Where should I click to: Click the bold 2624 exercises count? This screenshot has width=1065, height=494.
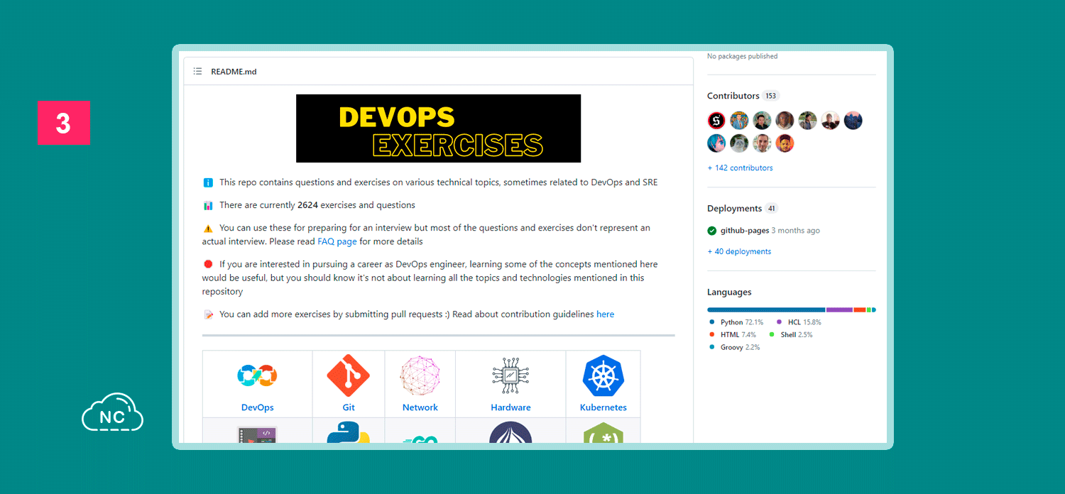pyautogui.click(x=307, y=205)
